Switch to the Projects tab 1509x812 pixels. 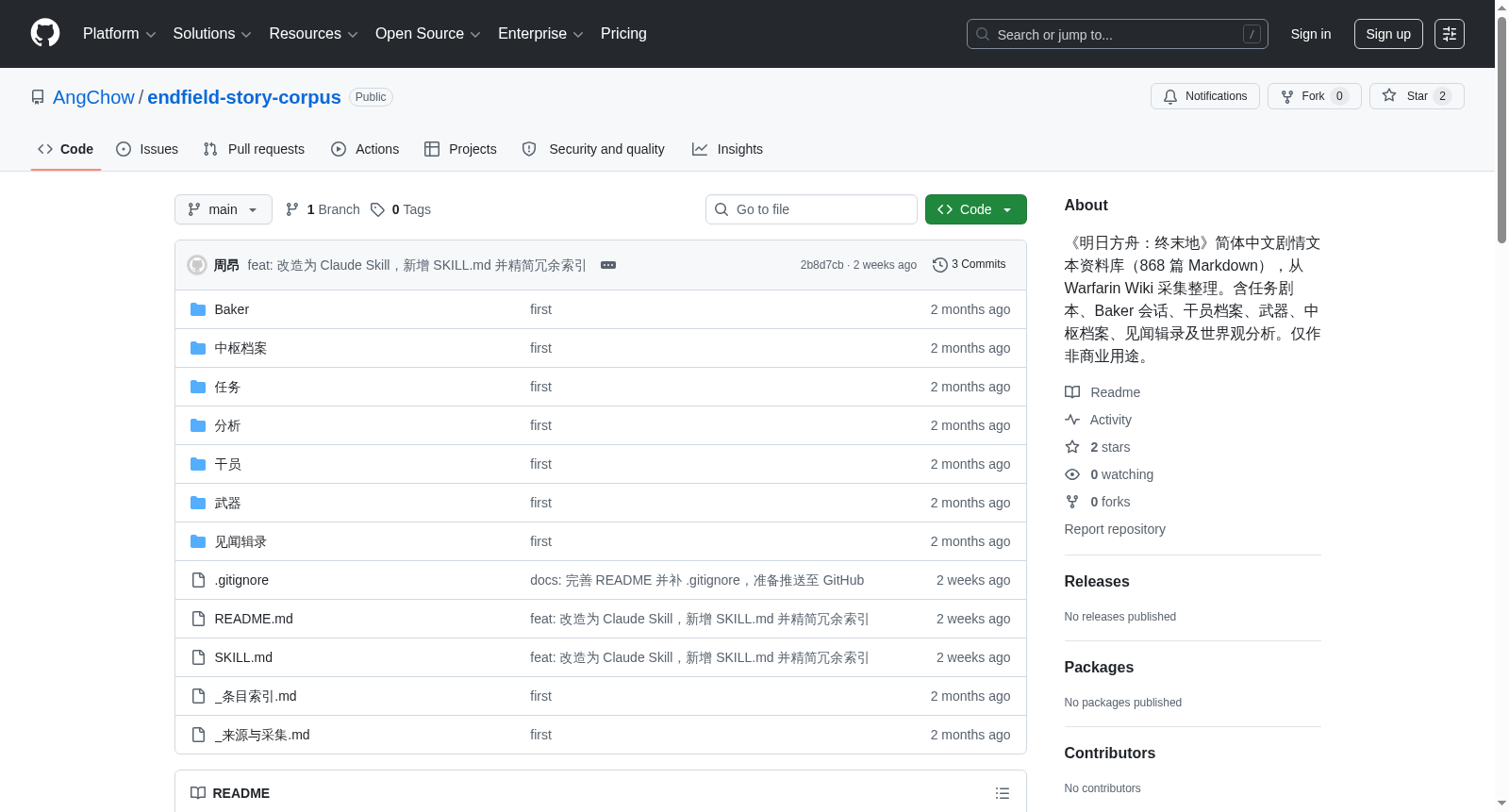[x=460, y=149]
